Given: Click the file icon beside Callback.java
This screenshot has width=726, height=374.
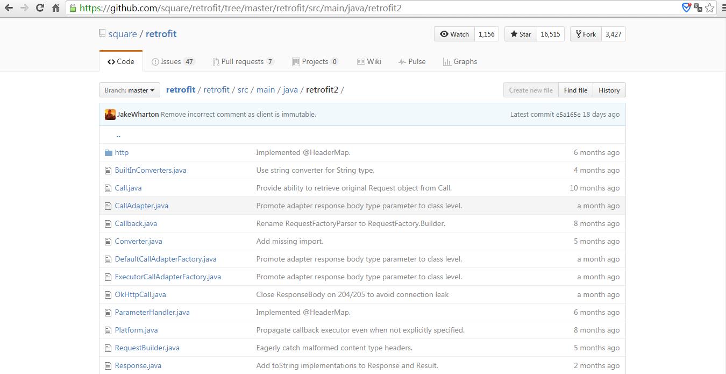Looking at the screenshot, I should 108,224.
